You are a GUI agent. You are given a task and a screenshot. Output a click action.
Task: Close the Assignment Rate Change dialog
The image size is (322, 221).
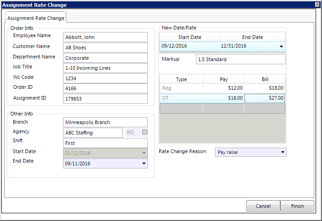point(317,5)
